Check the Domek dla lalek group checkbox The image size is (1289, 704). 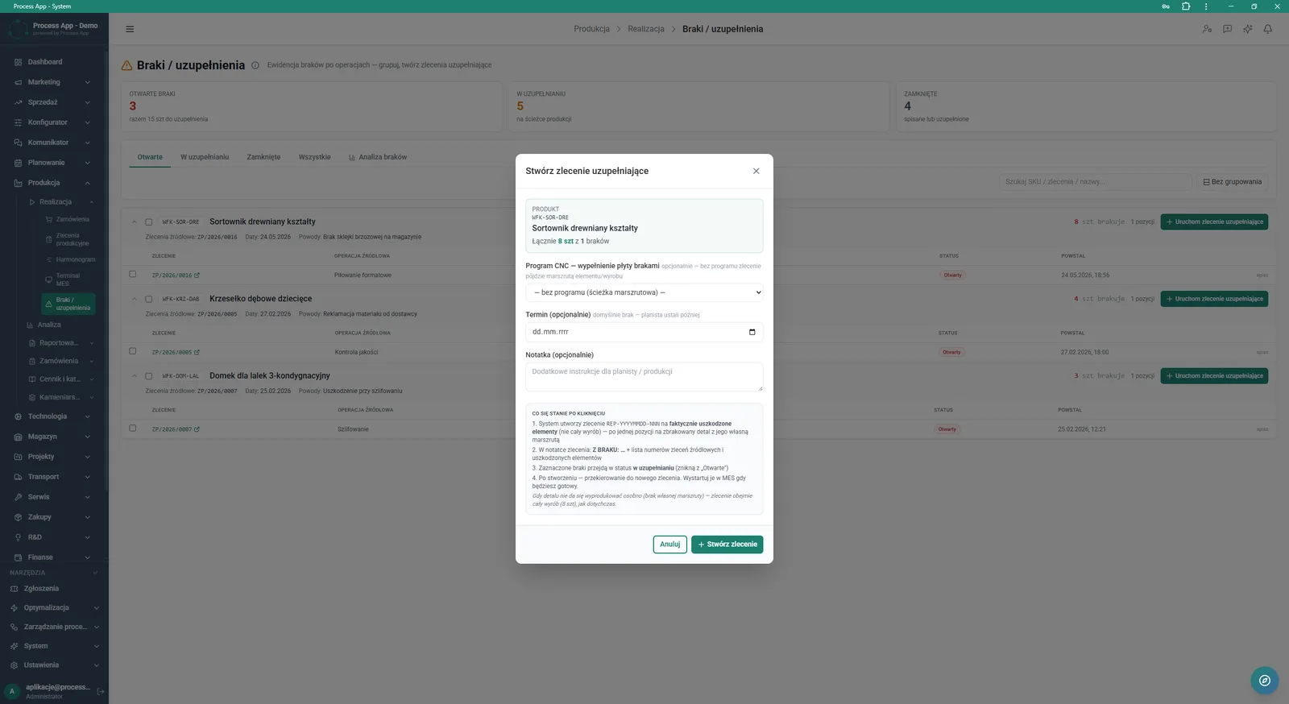(148, 376)
